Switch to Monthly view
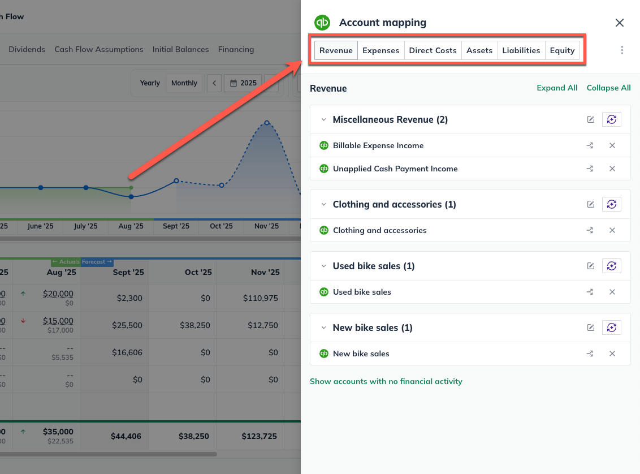 coord(184,83)
